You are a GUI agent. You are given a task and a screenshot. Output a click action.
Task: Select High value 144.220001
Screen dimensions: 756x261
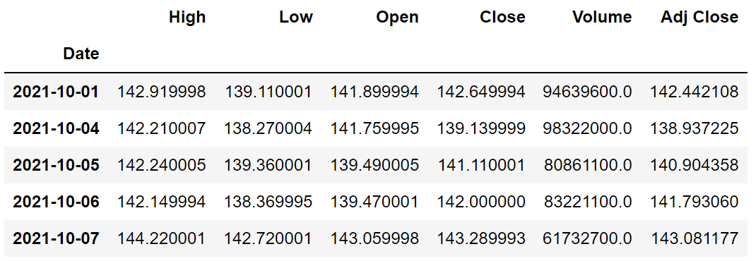[x=162, y=238]
